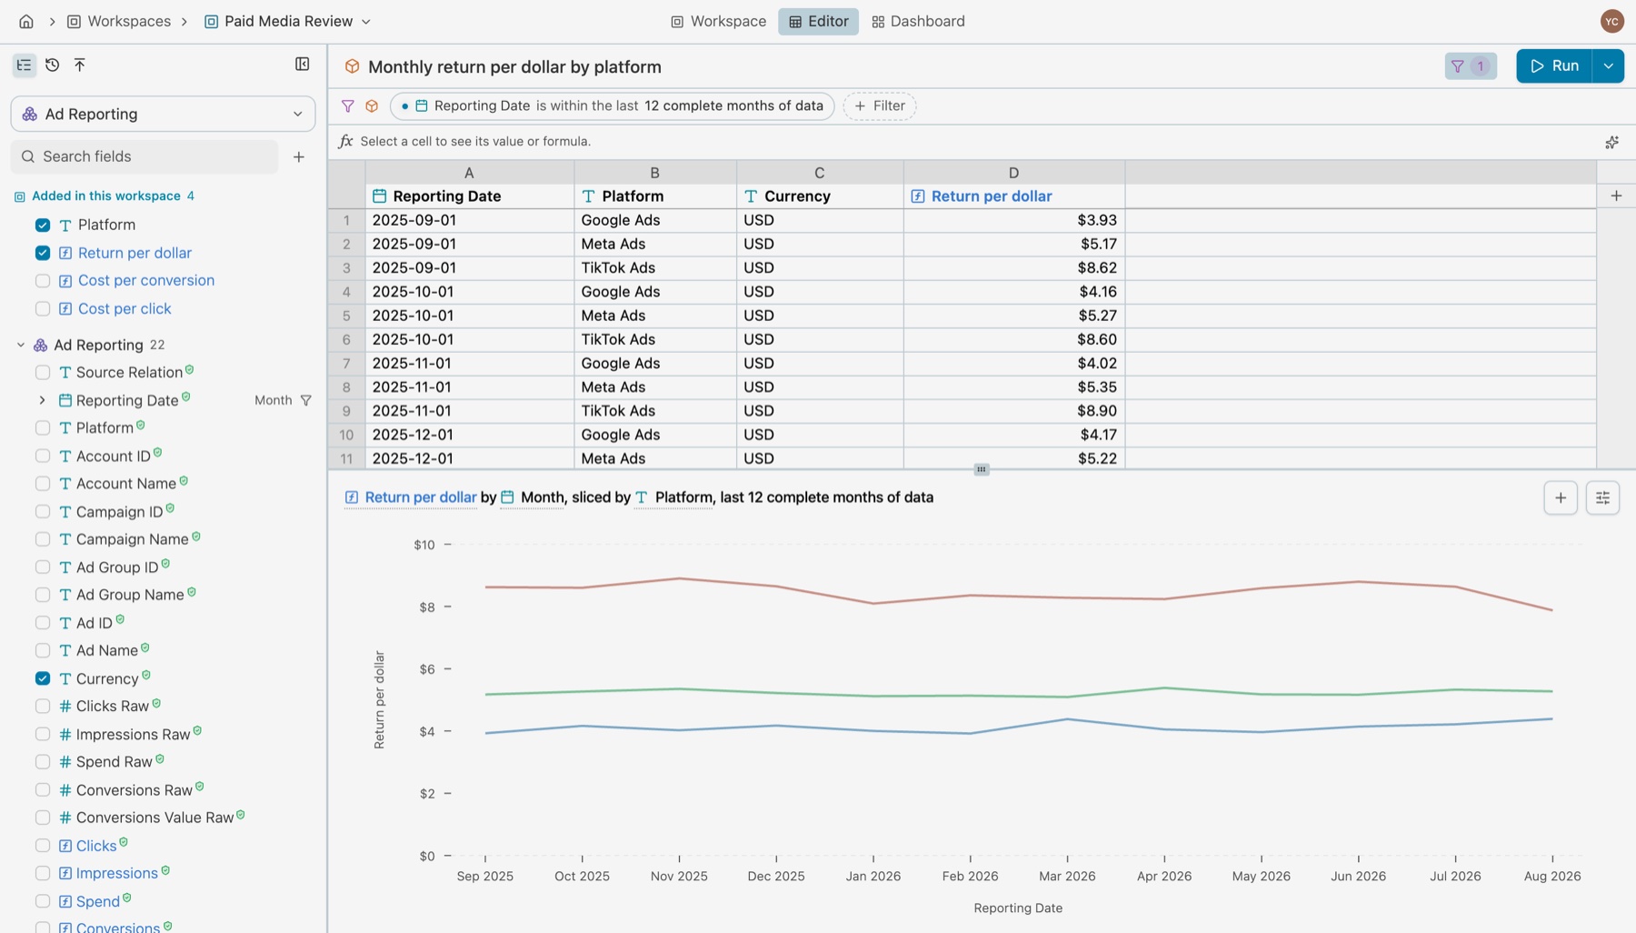Expand the Reporting Date field group

pyautogui.click(x=42, y=400)
